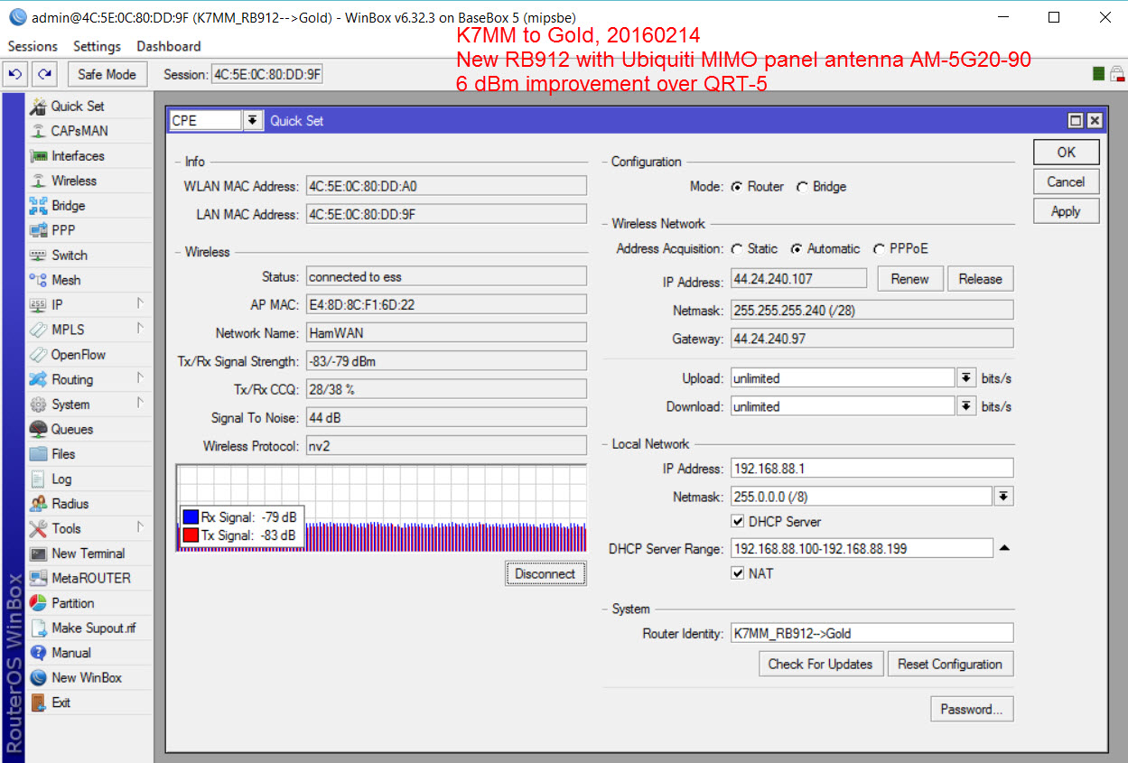1128x763 pixels.
Task: Open the Files folder icon
Action: (x=38, y=454)
